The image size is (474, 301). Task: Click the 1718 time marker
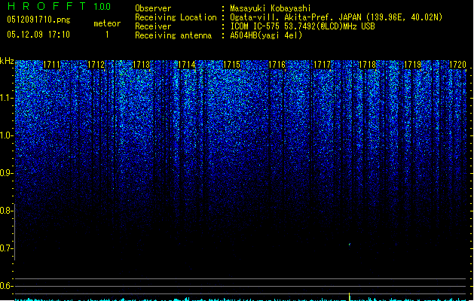367,65
